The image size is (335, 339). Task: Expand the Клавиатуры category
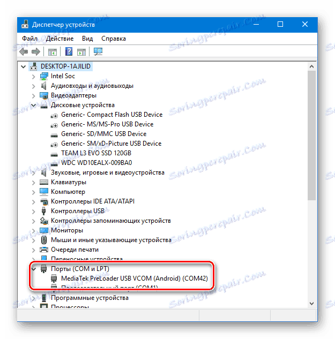(34, 183)
